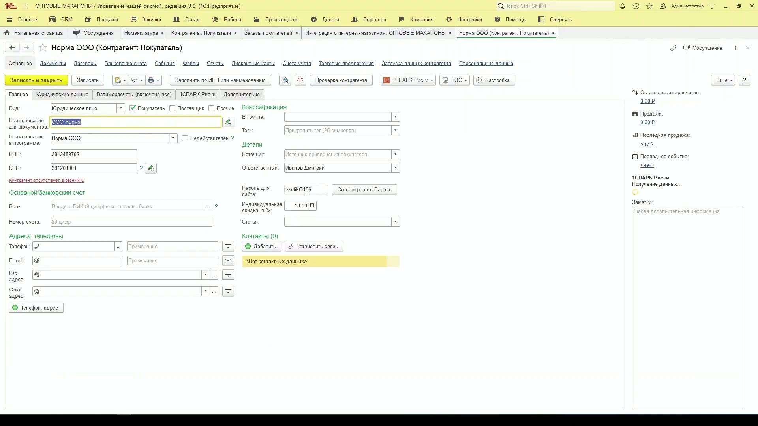Check the Поставщик checkbox

(172, 108)
